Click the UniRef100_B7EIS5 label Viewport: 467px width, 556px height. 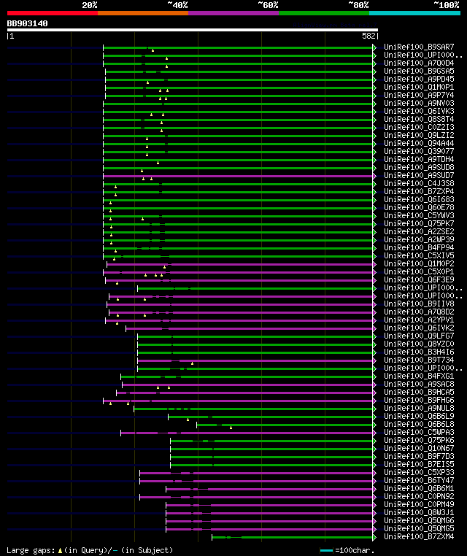coord(419,464)
